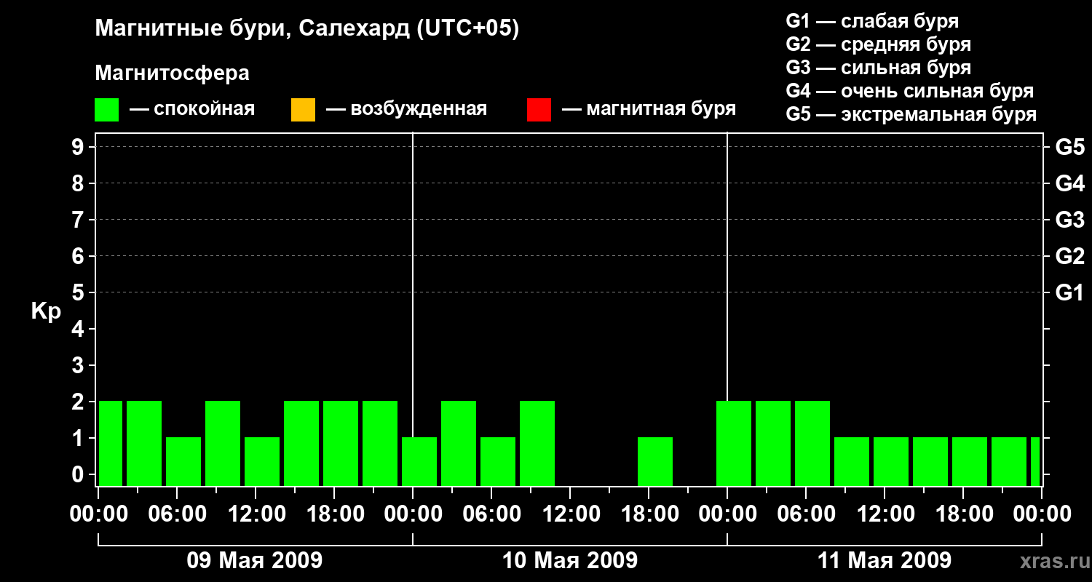Click the isolated green bar on 10 May evening
The width and height of the screenshot is (1092, 582).
point(654,461)
